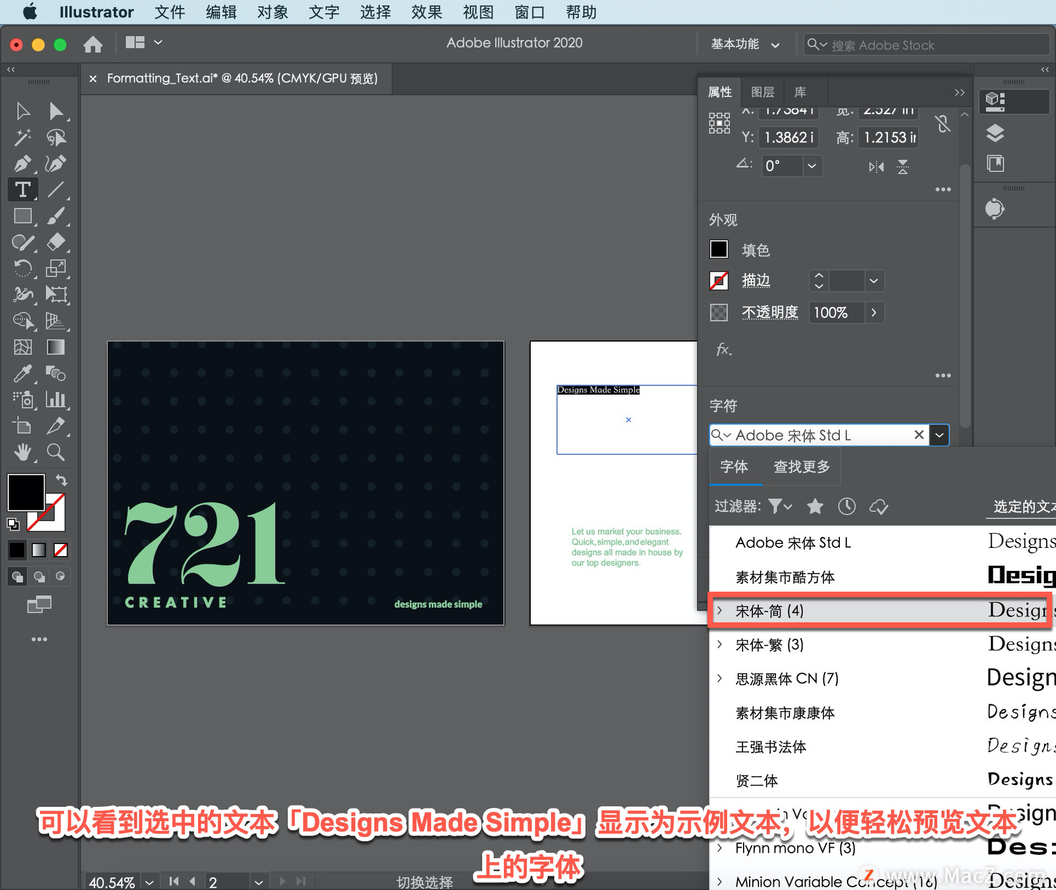The width and height of the screenshot is (1056, 890).
Task: Switch to the 图层 panel tab
Action: point(762,92)
